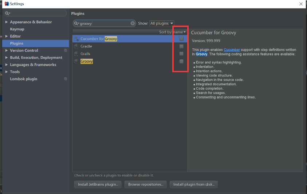Click the Version: 999.999 text
307x194 pixels.
[x=206, y=41]
